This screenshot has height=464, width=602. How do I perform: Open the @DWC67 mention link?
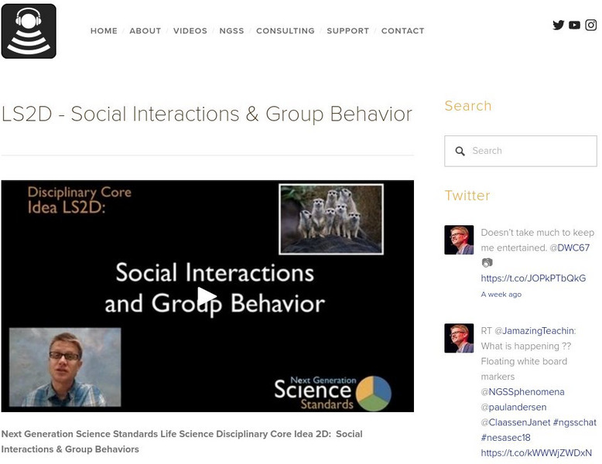pos(570,248)
